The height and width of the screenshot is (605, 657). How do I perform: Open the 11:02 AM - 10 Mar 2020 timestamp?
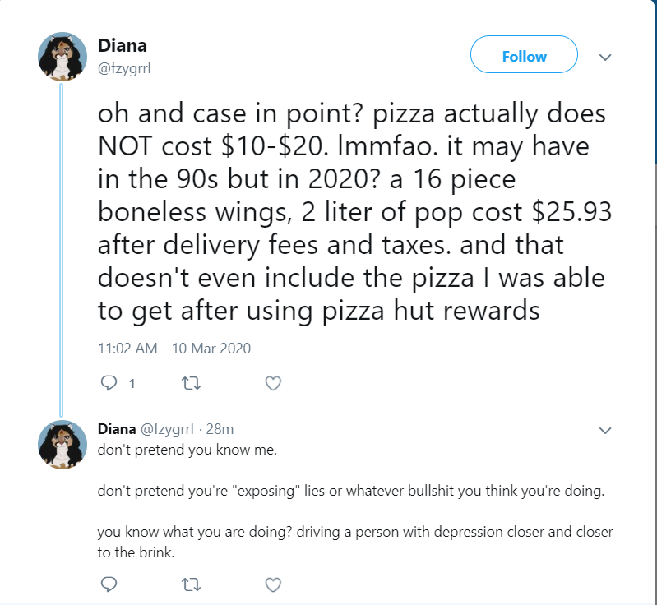(174, 349)
